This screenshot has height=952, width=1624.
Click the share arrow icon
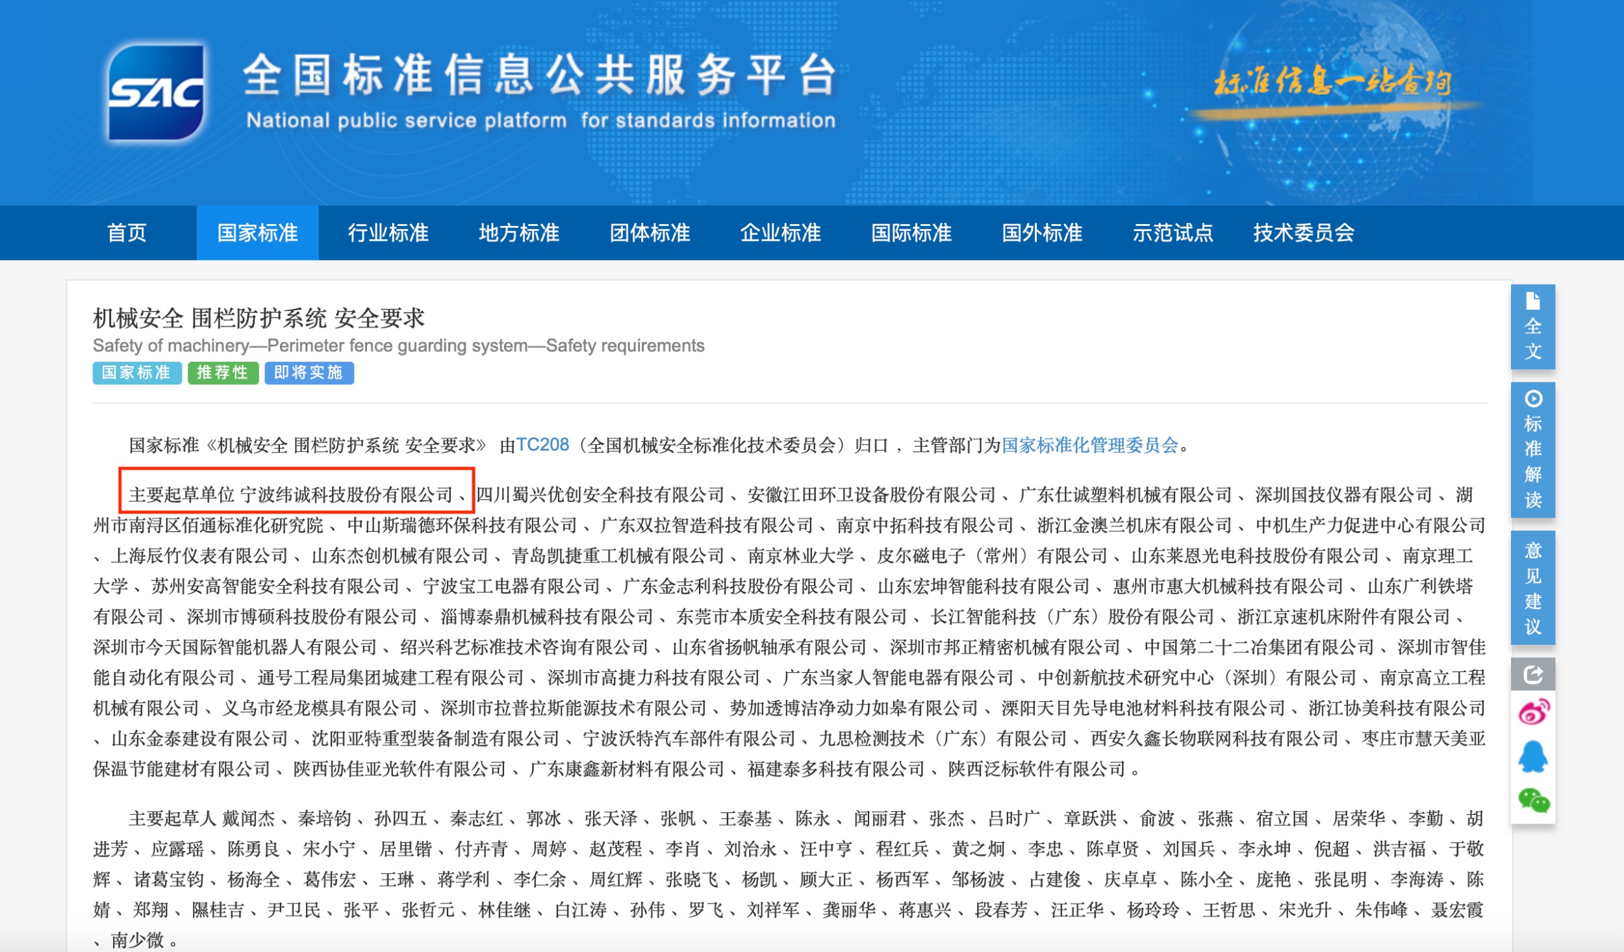tap(1532, 675)
